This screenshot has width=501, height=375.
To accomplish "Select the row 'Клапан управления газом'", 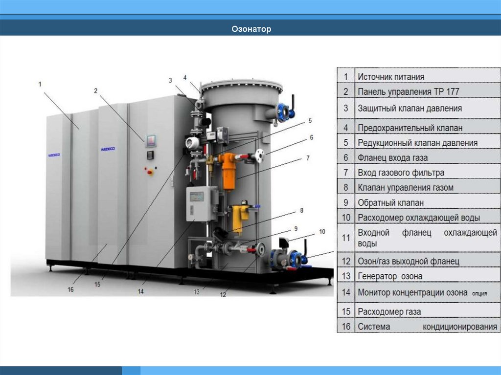I will pyautogui.click(x=419, y=187).
